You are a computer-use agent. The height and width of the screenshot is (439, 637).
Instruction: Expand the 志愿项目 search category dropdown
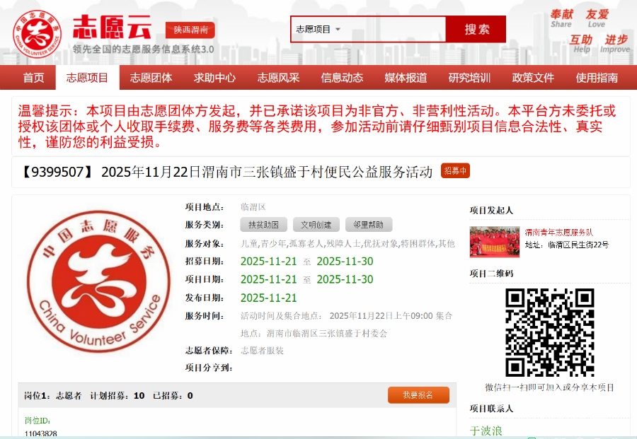[318, 30]
